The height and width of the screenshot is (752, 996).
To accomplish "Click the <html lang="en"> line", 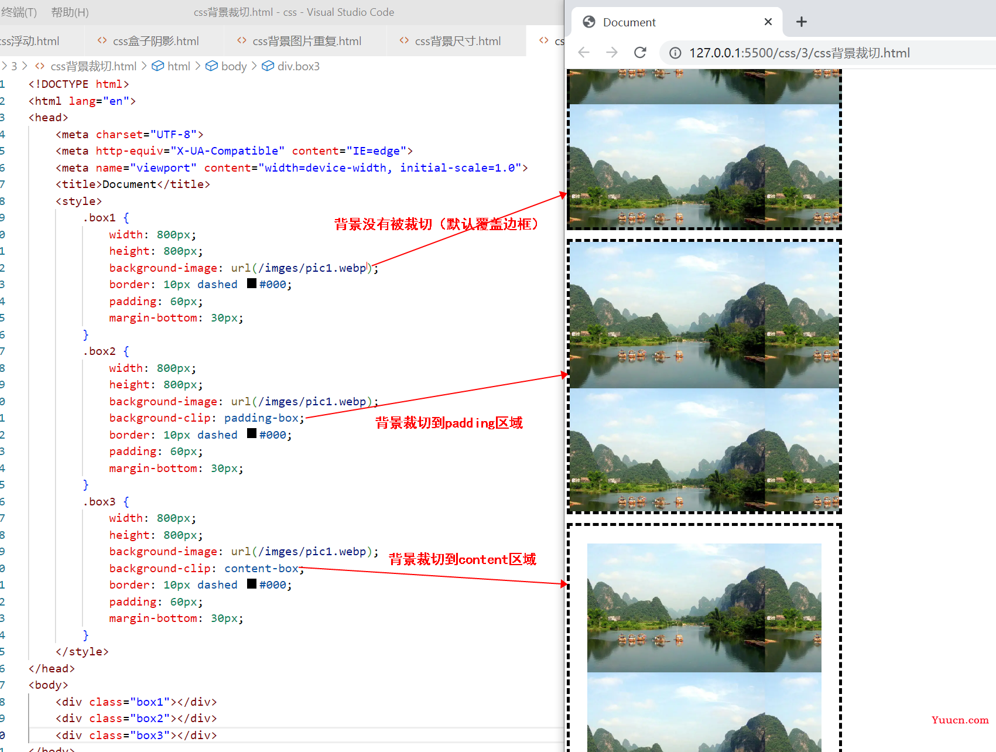I will pos(82,101).
